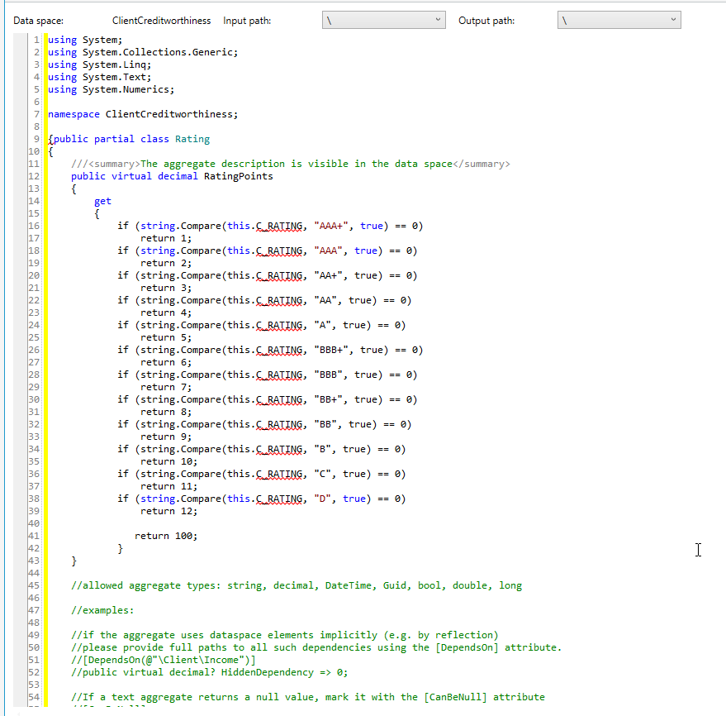Click the ClientCreditworthiness data space name
This screenshot has height=716, width=726.
[x=161, y=21]
